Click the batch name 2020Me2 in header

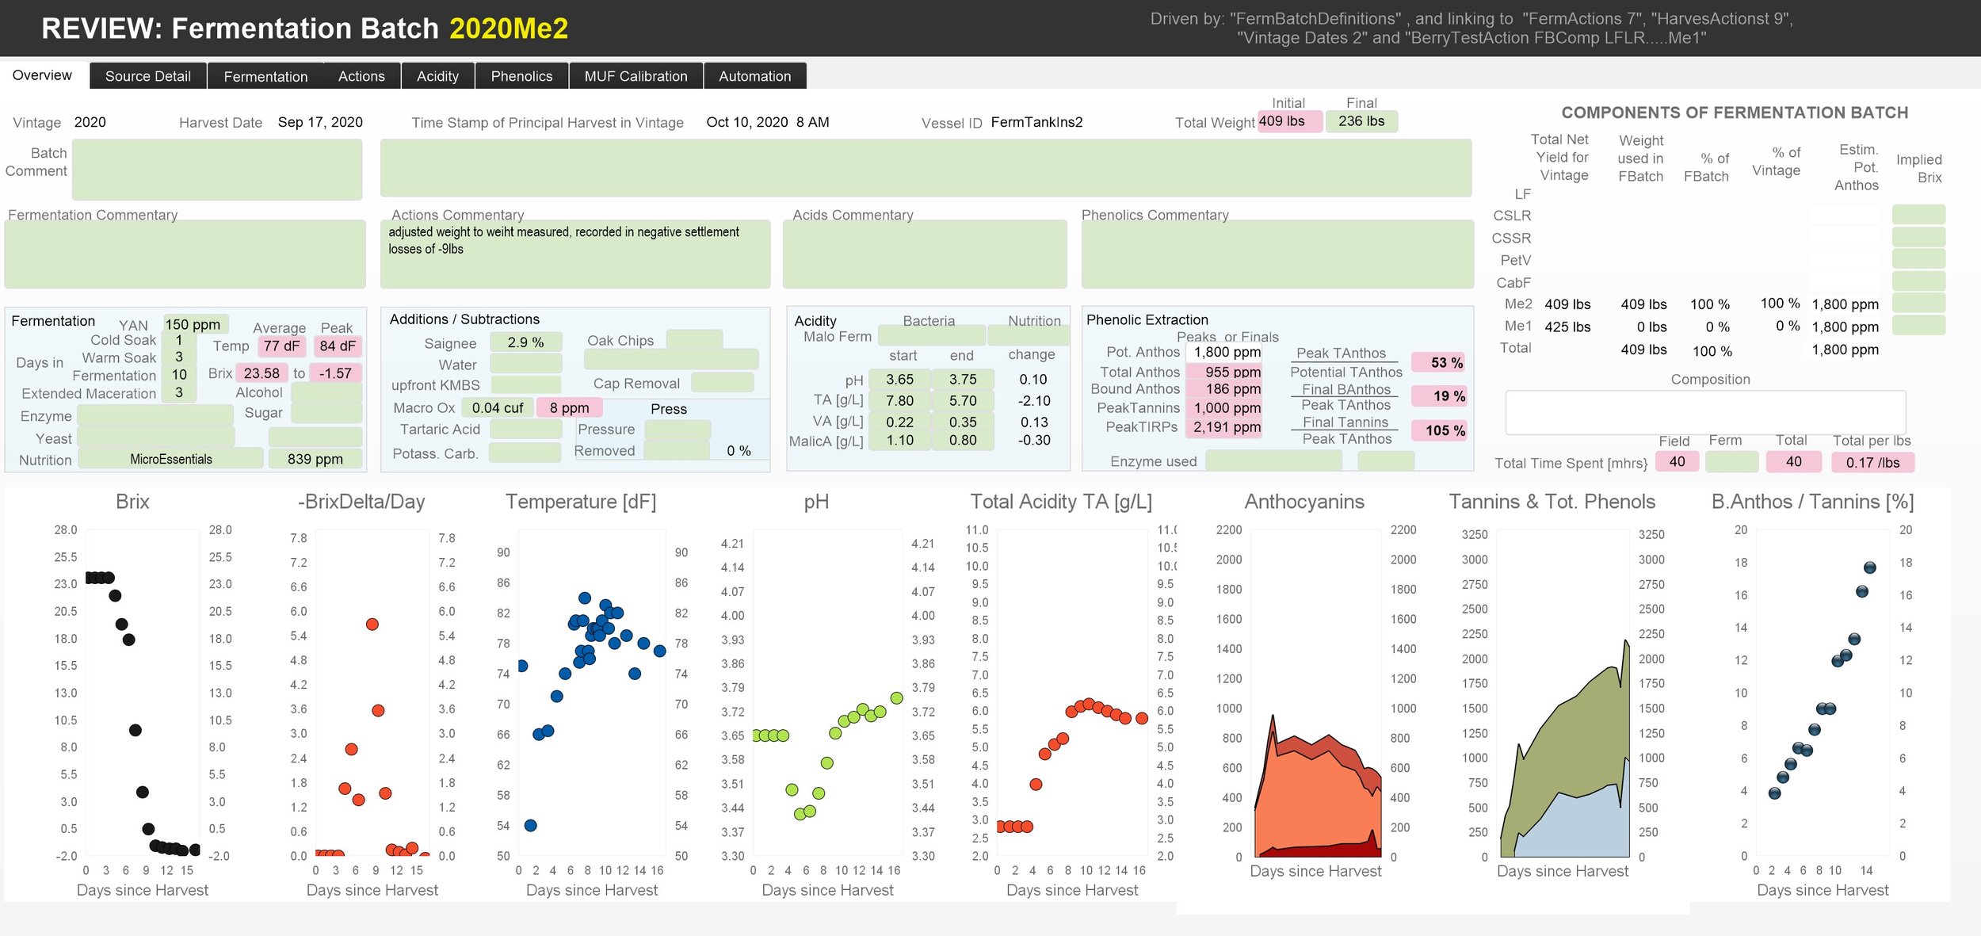click(509, 29)
